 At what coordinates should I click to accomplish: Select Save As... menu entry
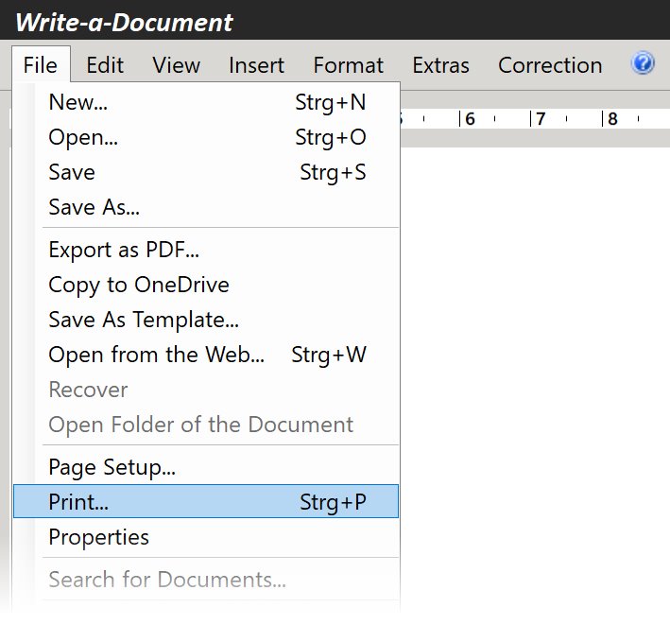[x=206, y=207]
